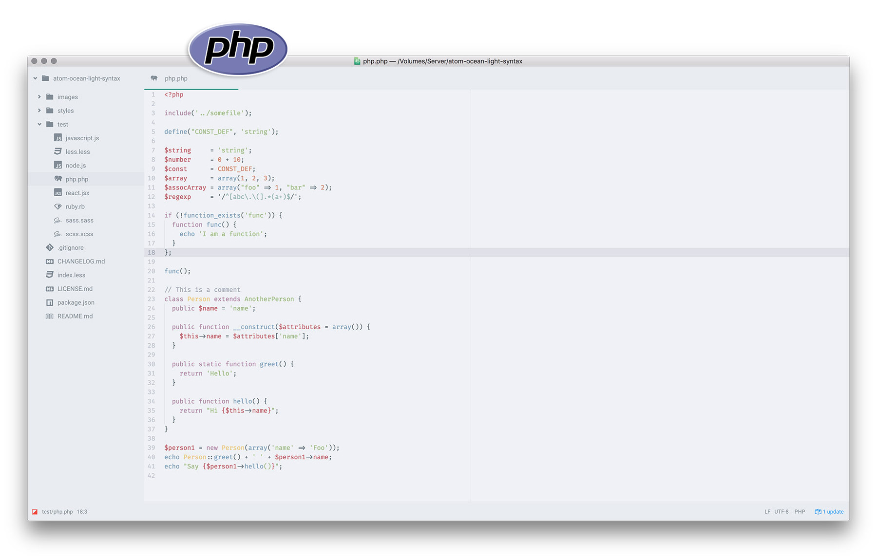Click the markdown icon beside CHANGELOG.md
The height and width of the screenshot is (560, 877).
point(50,261)
